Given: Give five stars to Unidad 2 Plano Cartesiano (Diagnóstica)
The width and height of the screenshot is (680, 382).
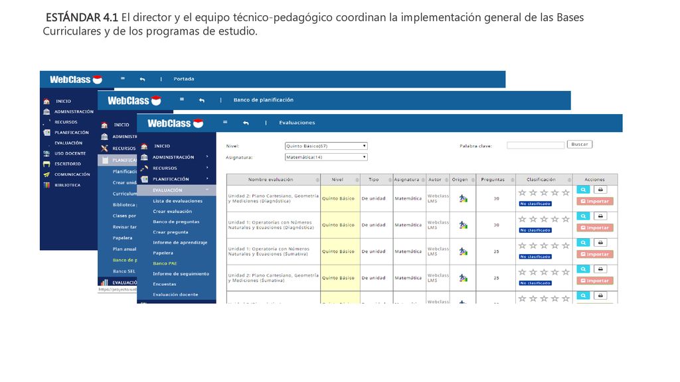Looking at the screenshot, I should point(566,193).
